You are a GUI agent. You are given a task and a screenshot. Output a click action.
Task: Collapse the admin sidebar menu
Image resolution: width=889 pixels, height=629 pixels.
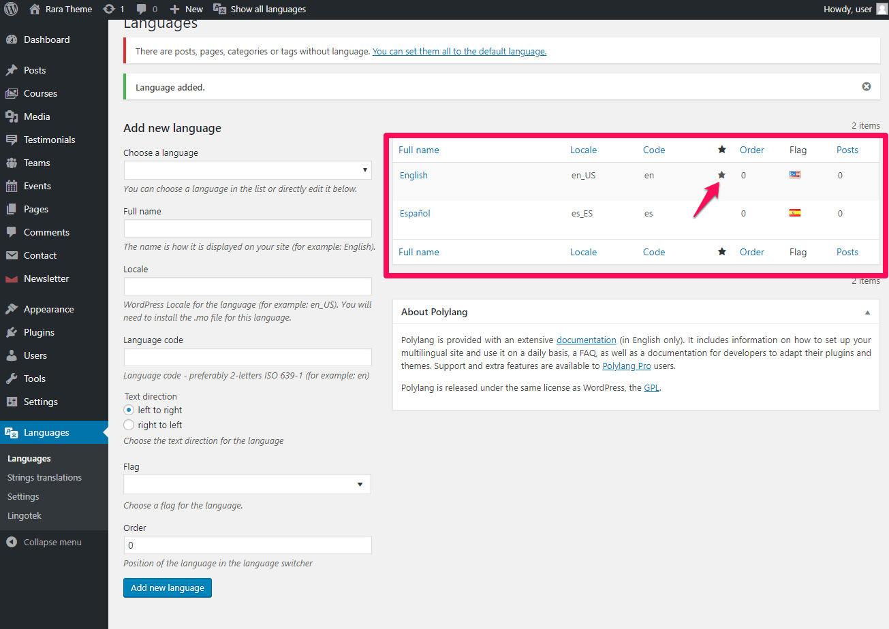pos(44,543)
